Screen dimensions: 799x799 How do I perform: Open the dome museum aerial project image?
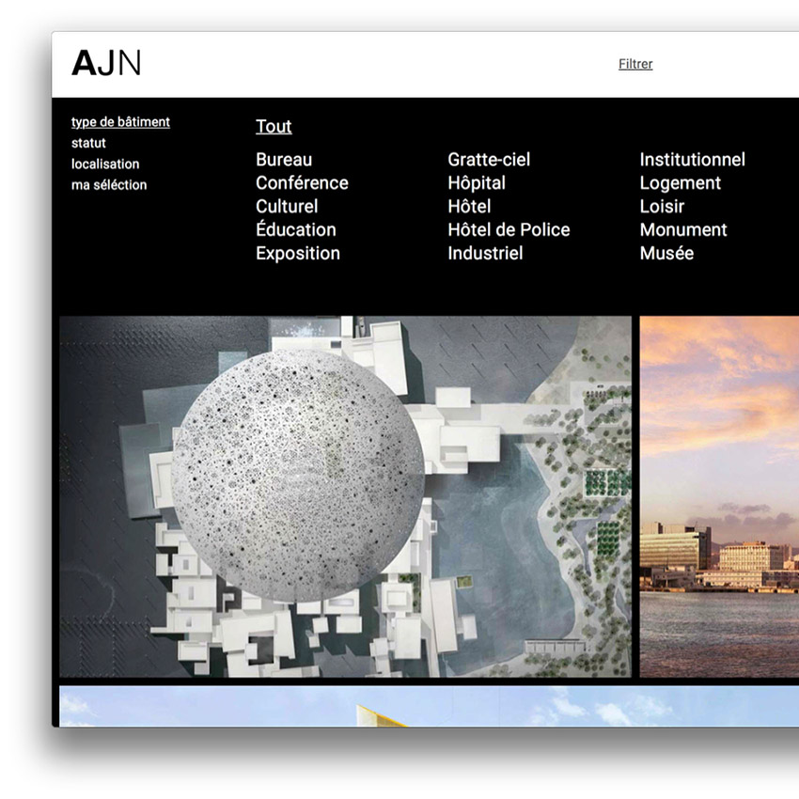[345, 496]
